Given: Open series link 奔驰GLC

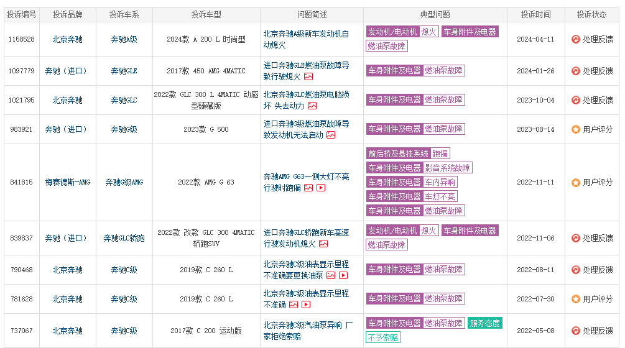Looking at the screenshot, I should [124, 100].
